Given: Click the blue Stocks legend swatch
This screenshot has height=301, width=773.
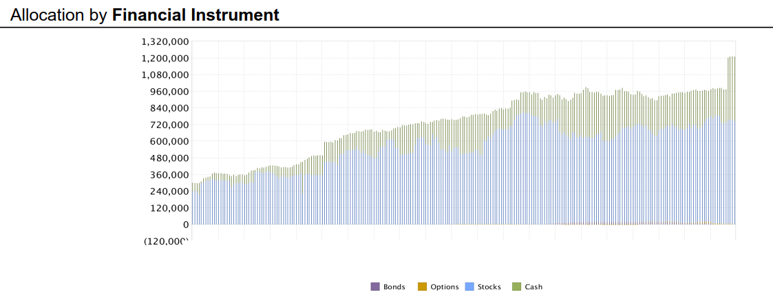Looking at the screenshot, I should tap(469, 287).
